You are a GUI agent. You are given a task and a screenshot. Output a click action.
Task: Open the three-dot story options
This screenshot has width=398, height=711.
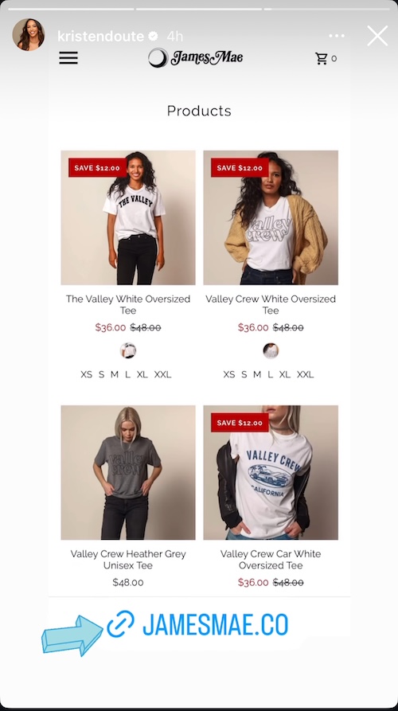(337, 36)
